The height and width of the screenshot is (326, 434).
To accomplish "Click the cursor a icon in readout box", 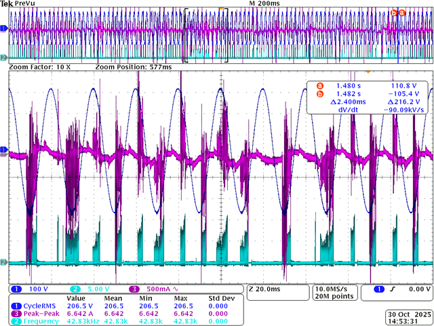I will pyautogui.click(x=320, y=86).
